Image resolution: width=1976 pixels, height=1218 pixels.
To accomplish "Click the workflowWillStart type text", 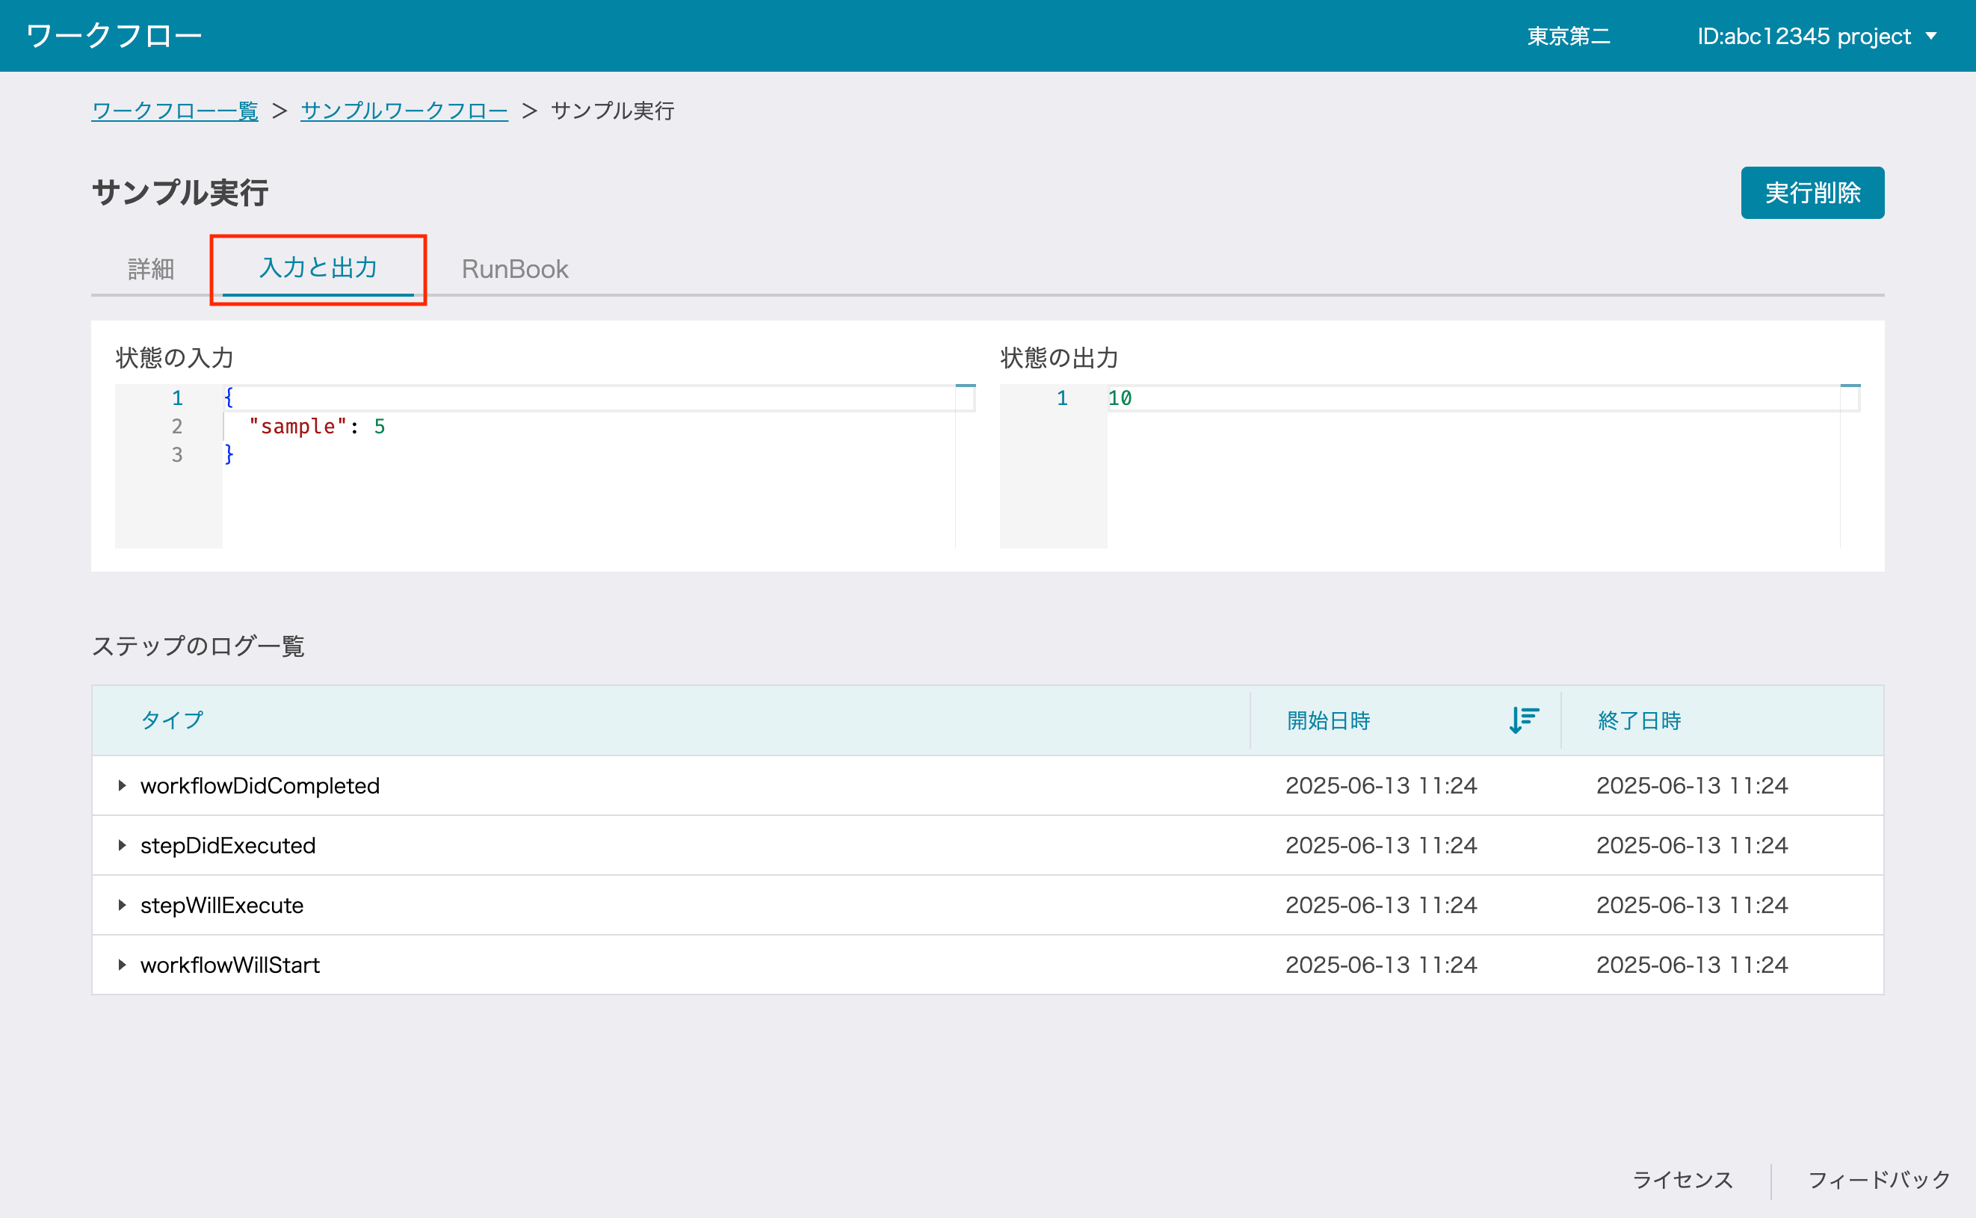I will pyautogui.click(x=229, y=964).
